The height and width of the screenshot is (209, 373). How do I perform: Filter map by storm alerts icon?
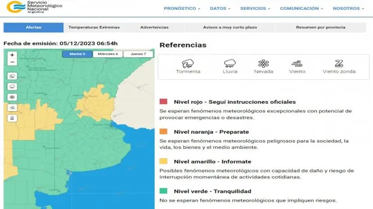point(12,76)
